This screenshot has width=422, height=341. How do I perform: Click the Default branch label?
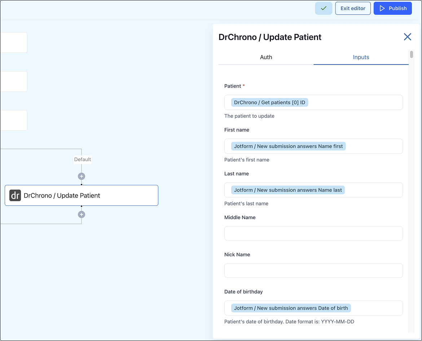(82, 159)
